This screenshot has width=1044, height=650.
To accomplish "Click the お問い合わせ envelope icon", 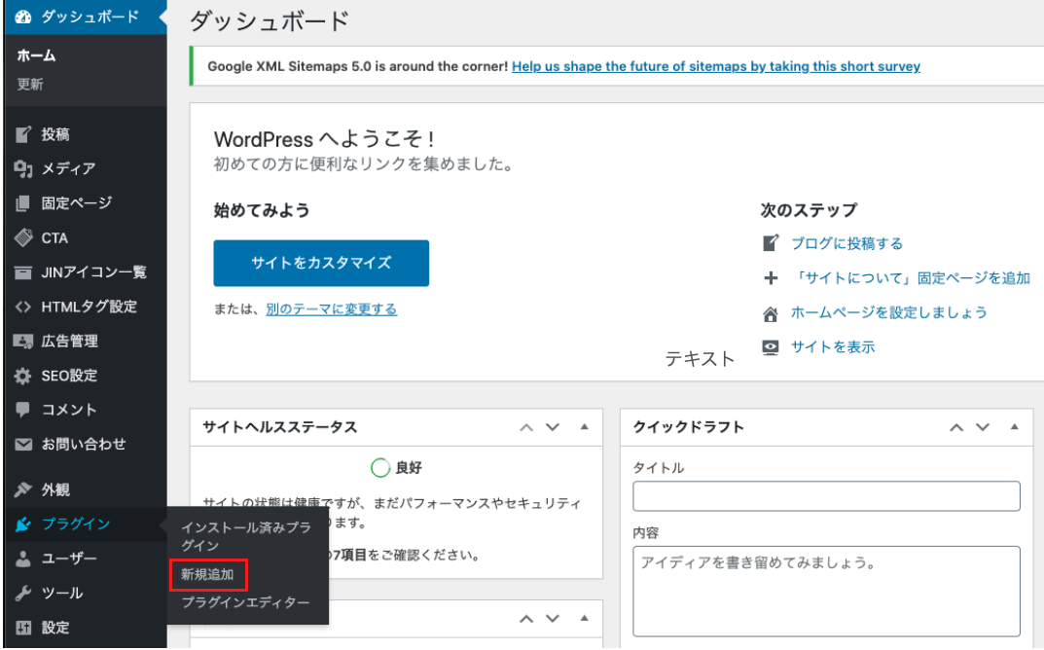I will (x=23, y=445).
